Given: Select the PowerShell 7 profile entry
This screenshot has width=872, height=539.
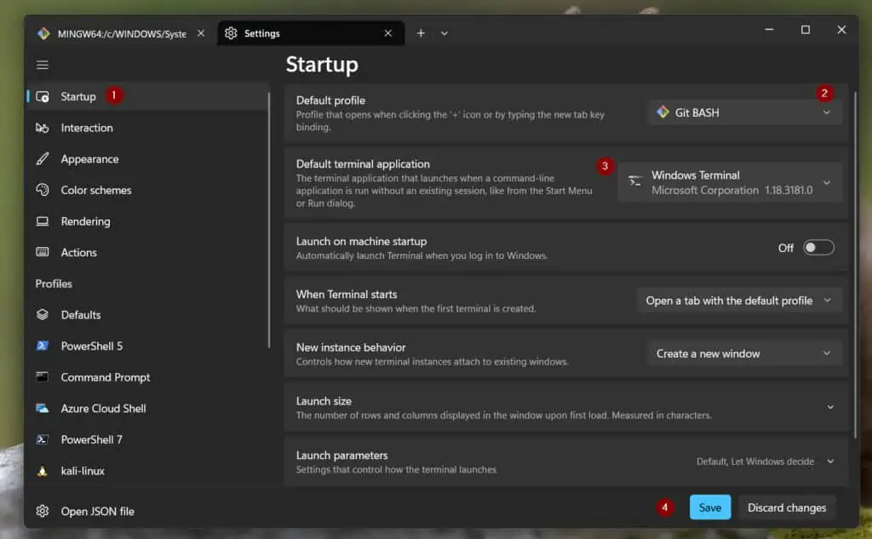Looking at the screenshot, I should (147, 439).
